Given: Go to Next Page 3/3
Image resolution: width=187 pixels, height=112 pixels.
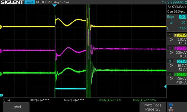Looking at the screenshot, I should coord(153,107).
